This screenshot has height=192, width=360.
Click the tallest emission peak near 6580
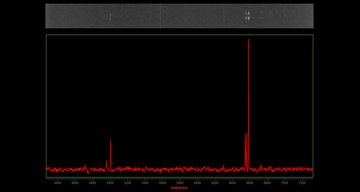(248, 40)
